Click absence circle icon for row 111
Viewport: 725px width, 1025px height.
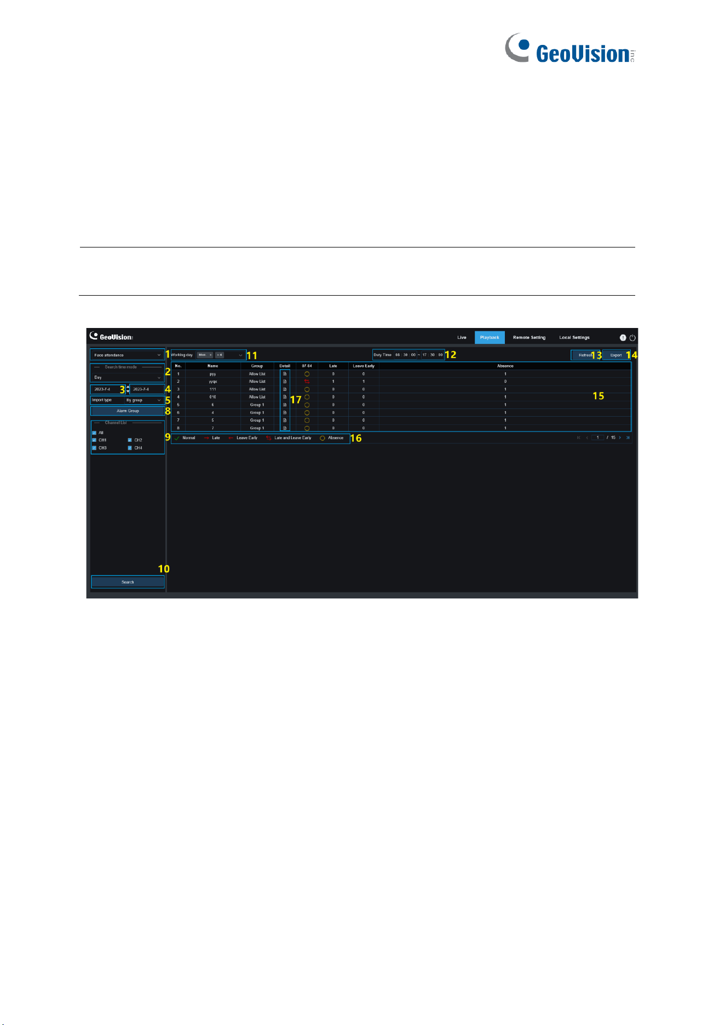tap(307, 389)
